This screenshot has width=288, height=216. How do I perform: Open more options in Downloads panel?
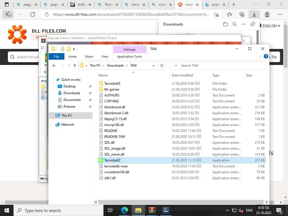point(244,24)
